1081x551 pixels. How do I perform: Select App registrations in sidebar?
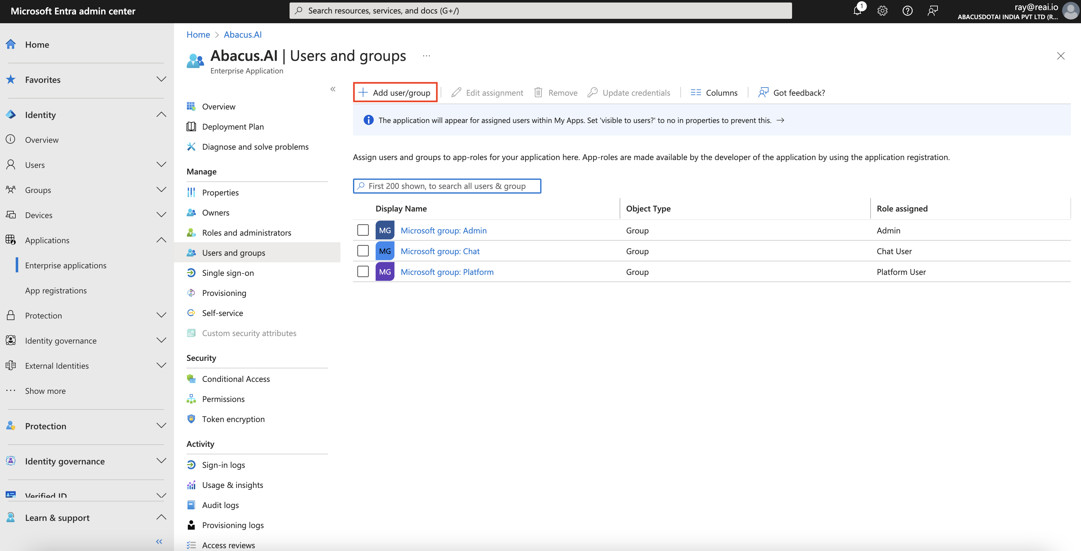[56, 290]
